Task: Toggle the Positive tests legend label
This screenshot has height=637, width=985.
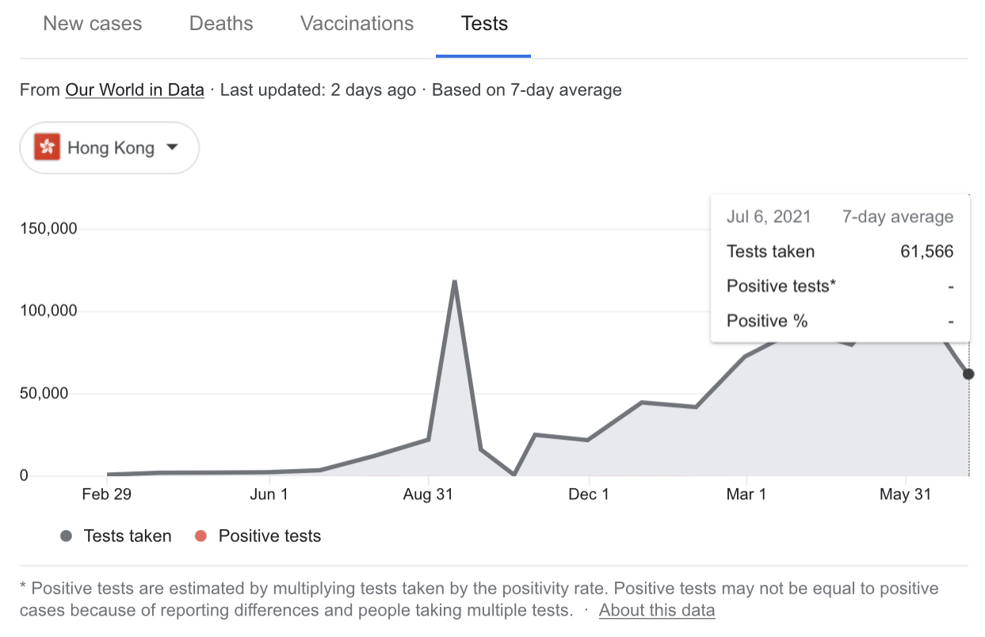Action: pyautogui.click(x=269, y=536)
